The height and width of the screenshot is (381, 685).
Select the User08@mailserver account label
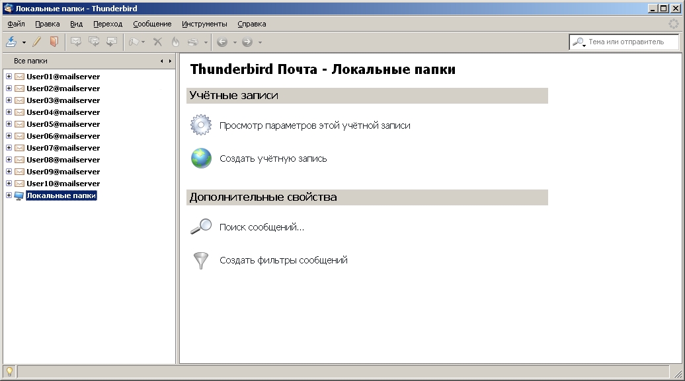click(x=63, y=160)
